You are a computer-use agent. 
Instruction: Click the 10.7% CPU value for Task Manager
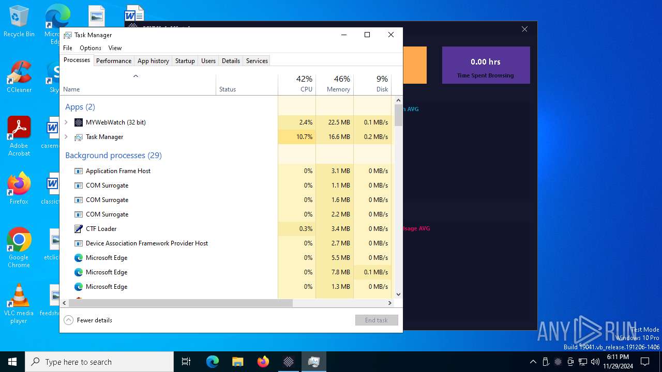coord(304,137)
